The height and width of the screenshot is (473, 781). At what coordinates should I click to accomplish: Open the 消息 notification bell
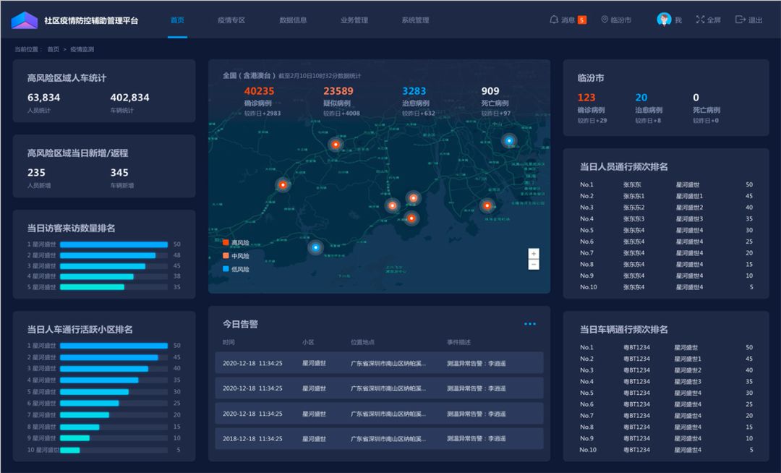click(554, 20)
